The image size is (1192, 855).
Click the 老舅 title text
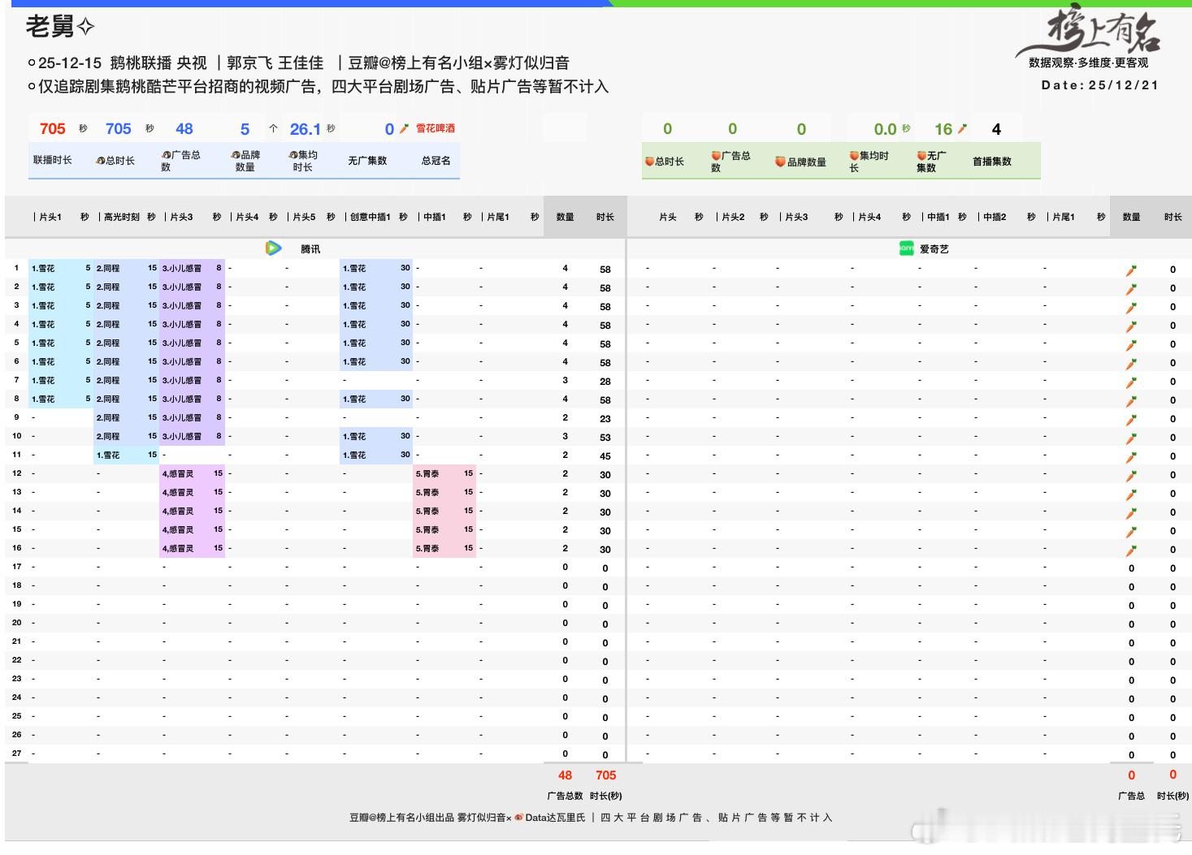(50, 27)
